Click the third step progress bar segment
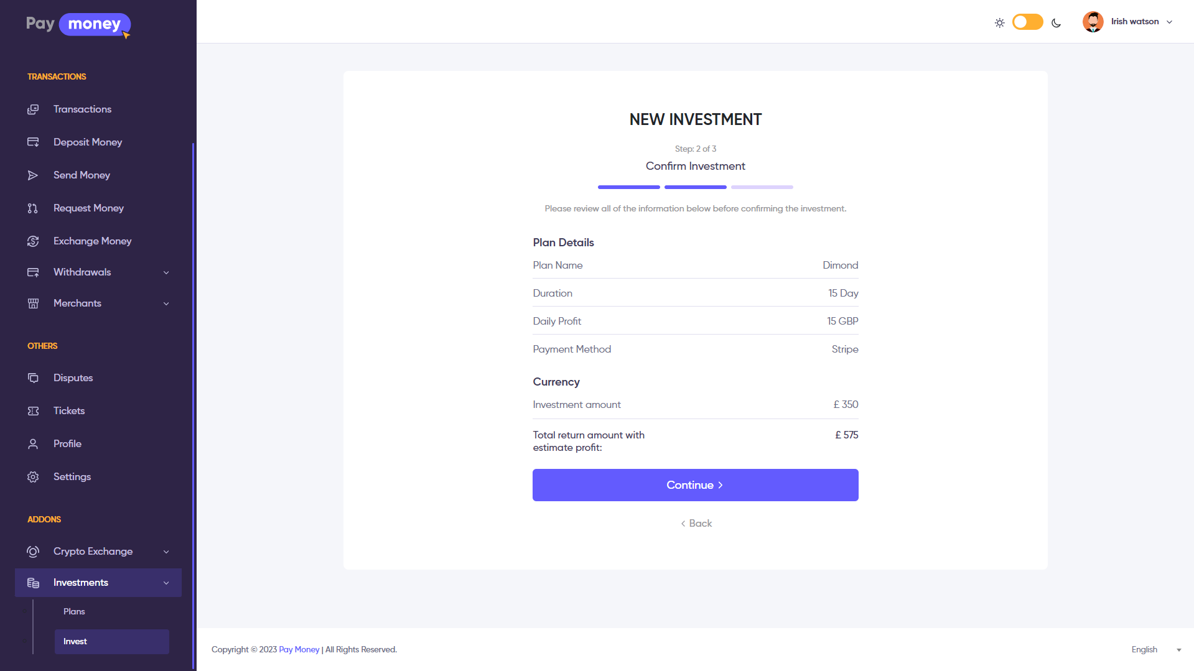 [762, 187]
